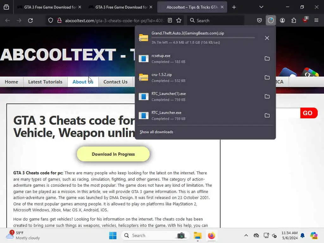This screenshot has width=324, height=243.
Task: Select Grand.Theft.Auto.3 zip download entry
Action: pyautogui.click(x=198, y=38)
